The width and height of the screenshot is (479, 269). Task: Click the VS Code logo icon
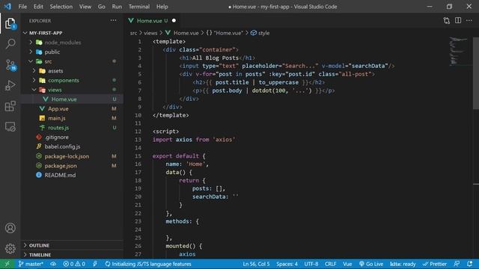pos(7,7)
